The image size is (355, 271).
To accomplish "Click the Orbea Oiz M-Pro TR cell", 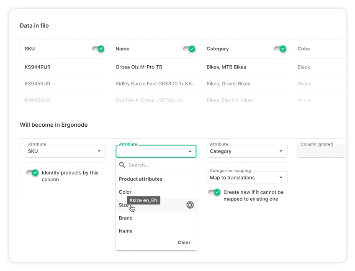I will pyautogui.click(x=139, y=67).
